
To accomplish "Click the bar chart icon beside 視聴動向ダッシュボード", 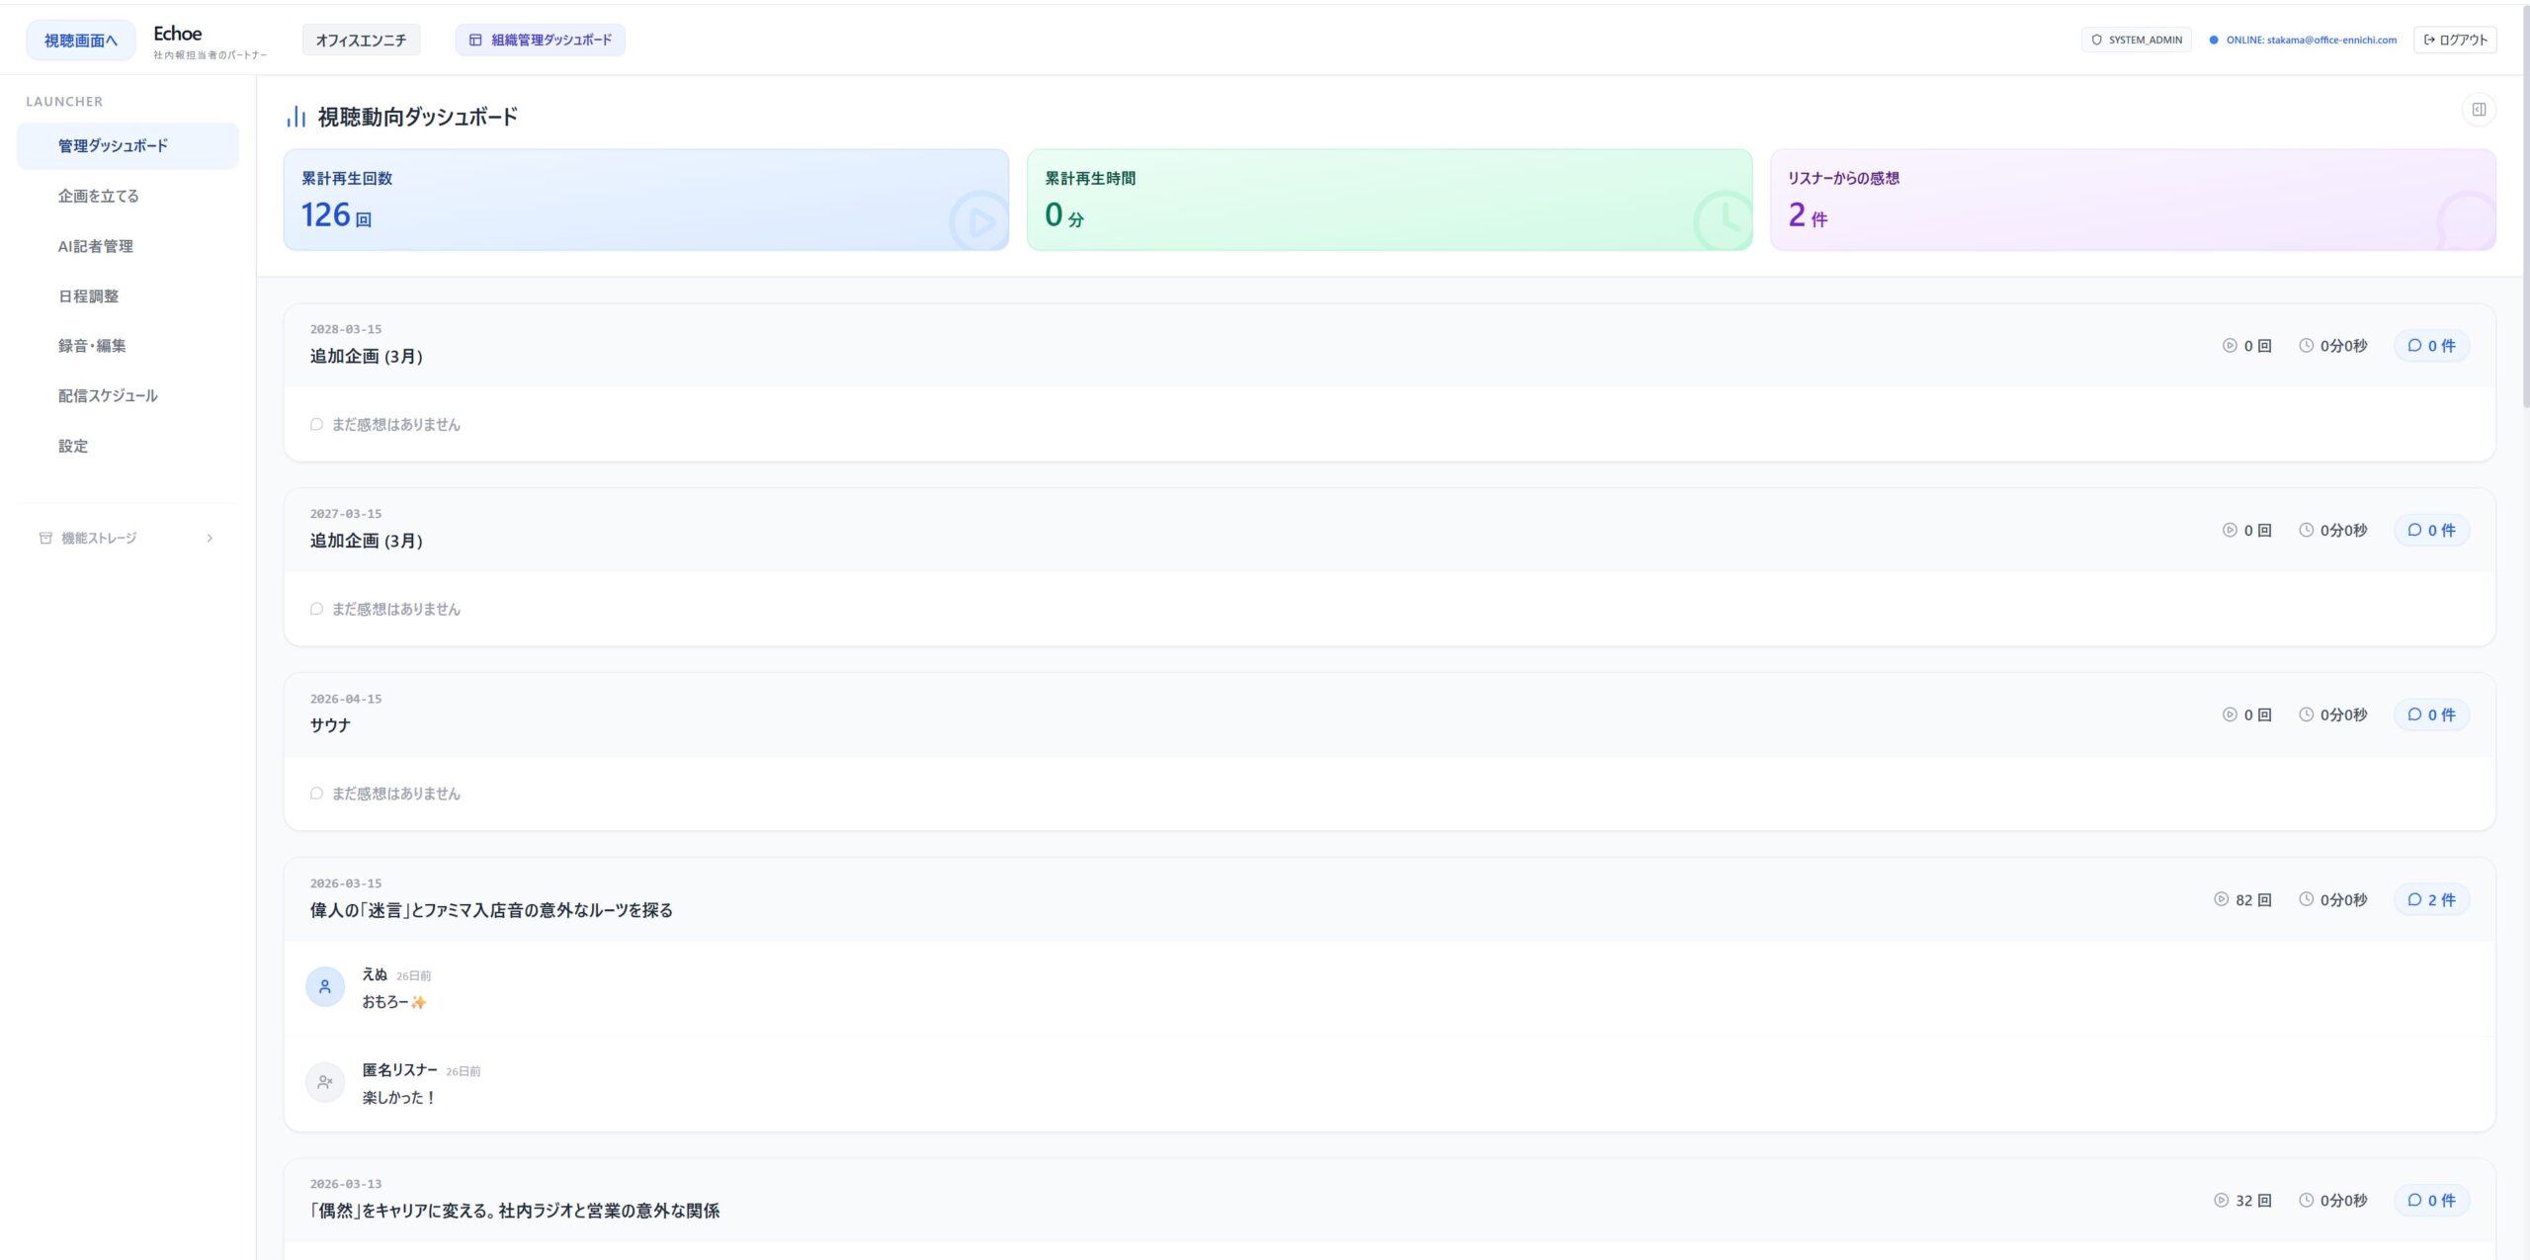I will pos(295,117).
